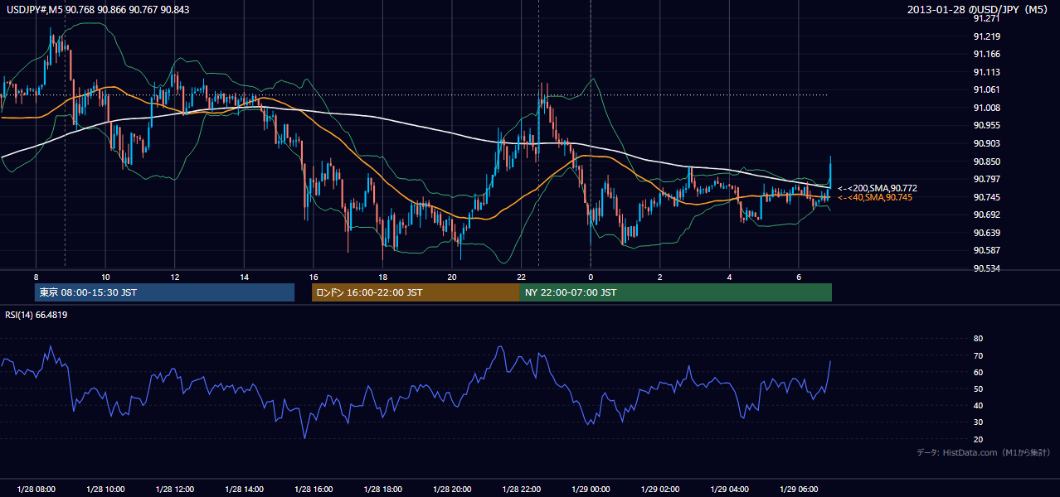Click price axis value 91.061
1060x497 pixels.
click(x=987, y=89)
